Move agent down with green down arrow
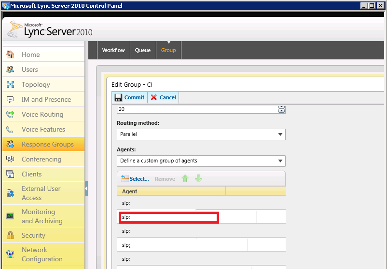Viewport: 387px width, 269px height. pos(198,178)
